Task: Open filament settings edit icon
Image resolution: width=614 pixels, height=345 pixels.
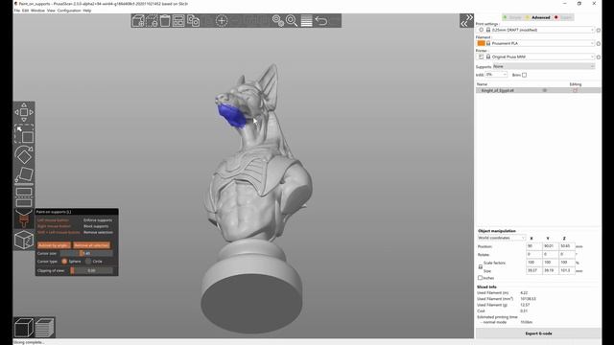Action: click(x=599, y=43)
